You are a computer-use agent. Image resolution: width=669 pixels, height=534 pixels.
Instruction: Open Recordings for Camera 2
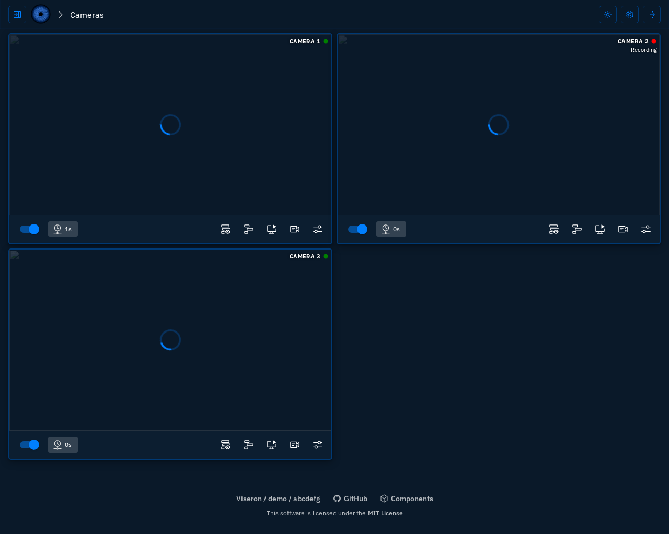(x=623, y=229)
